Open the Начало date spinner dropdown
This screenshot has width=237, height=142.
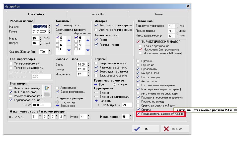[x=50, y=26]
